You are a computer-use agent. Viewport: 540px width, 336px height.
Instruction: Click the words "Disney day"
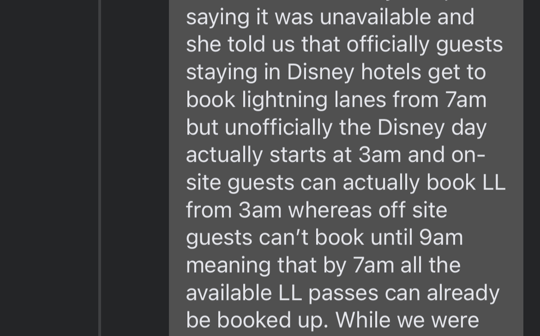(x=432, y=128)
